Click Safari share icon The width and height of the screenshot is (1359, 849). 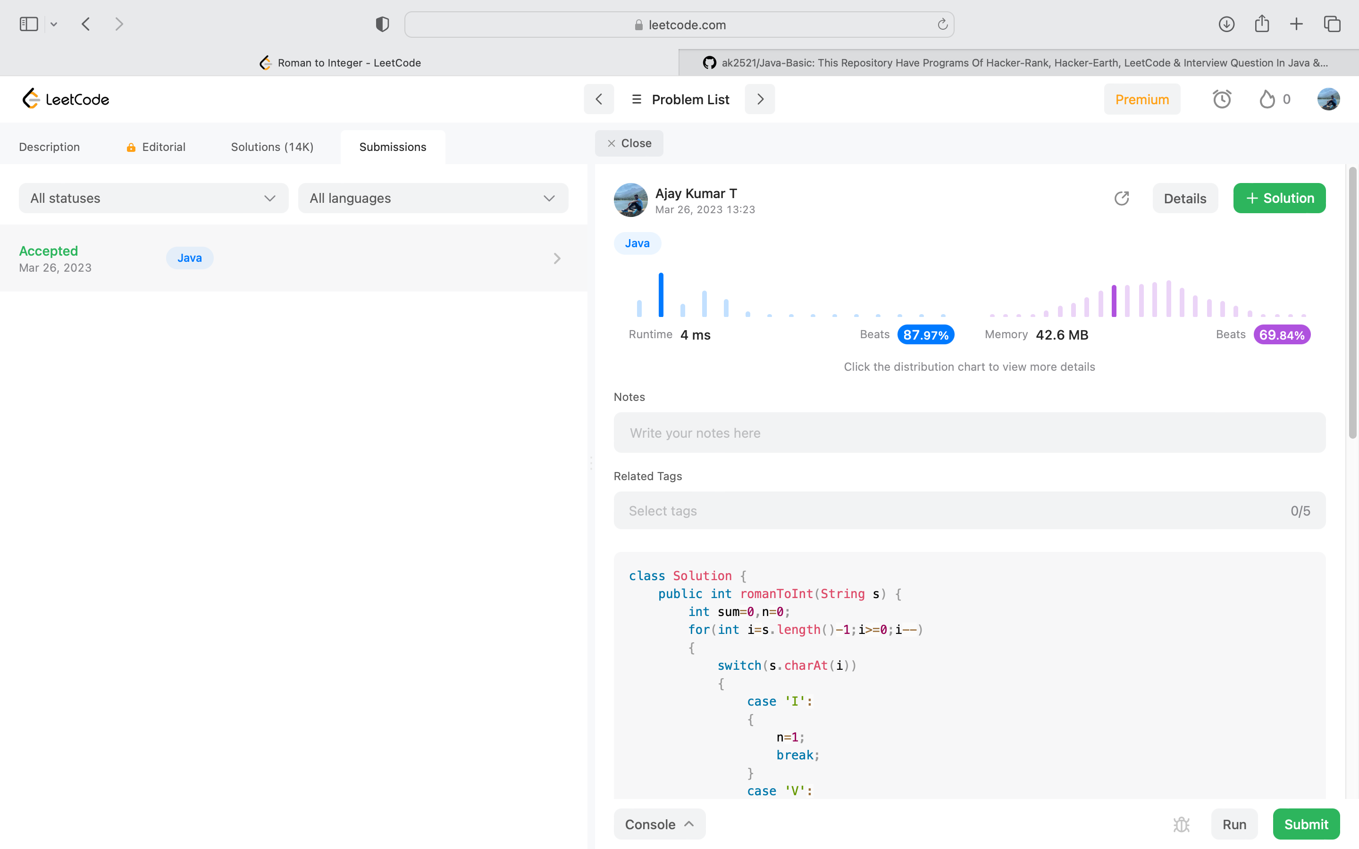tap(1262, 24)
